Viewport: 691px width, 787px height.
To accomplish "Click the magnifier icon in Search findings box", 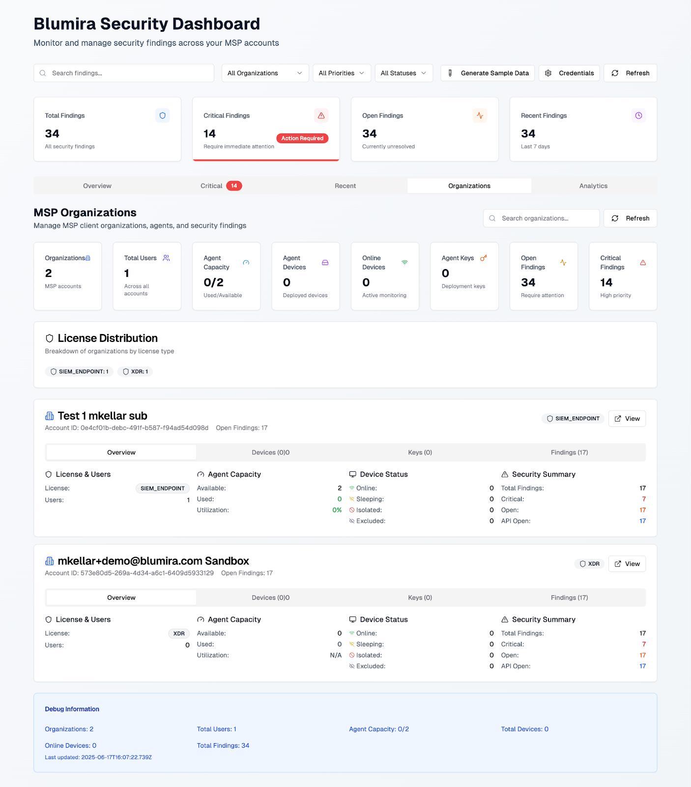I will coord(43,73).
